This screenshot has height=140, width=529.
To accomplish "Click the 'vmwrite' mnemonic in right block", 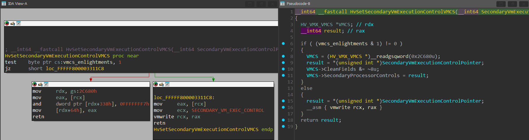I will click(x=164, y=117).
